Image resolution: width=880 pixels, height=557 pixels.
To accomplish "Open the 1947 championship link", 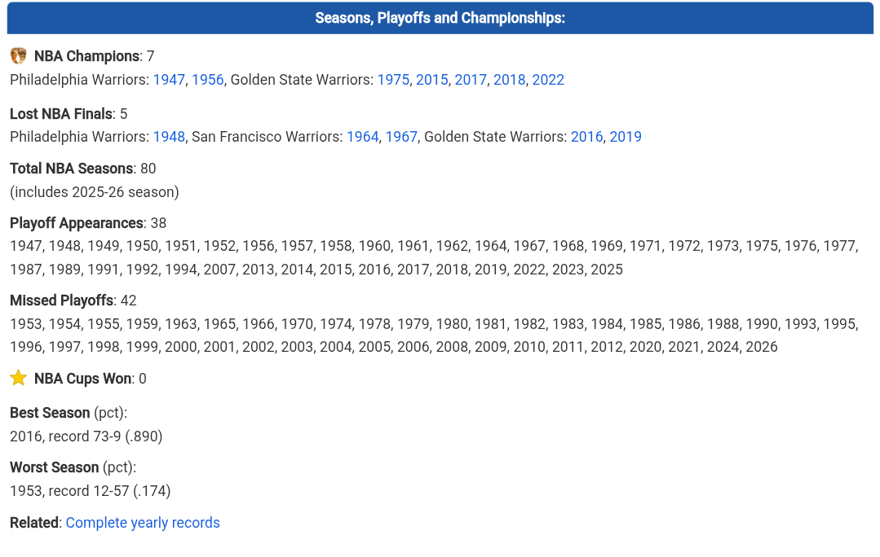I will pos(169,80).
